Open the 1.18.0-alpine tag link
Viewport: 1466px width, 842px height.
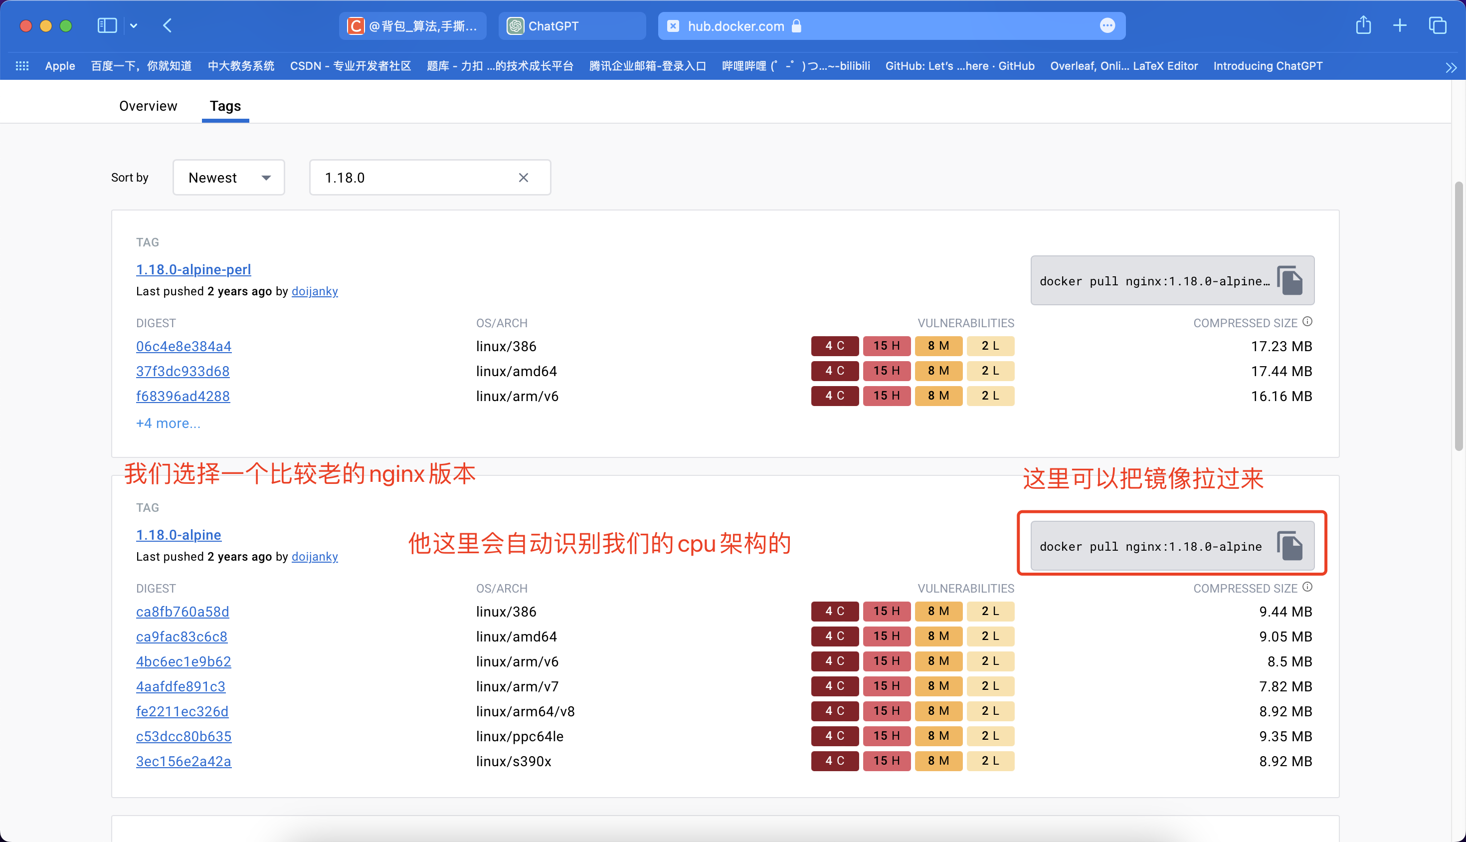[178, 535]
